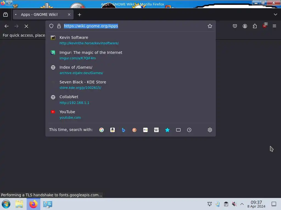Toggle muted volume tray icon
Screen dimensions: 281x210
tap(234, 204)
